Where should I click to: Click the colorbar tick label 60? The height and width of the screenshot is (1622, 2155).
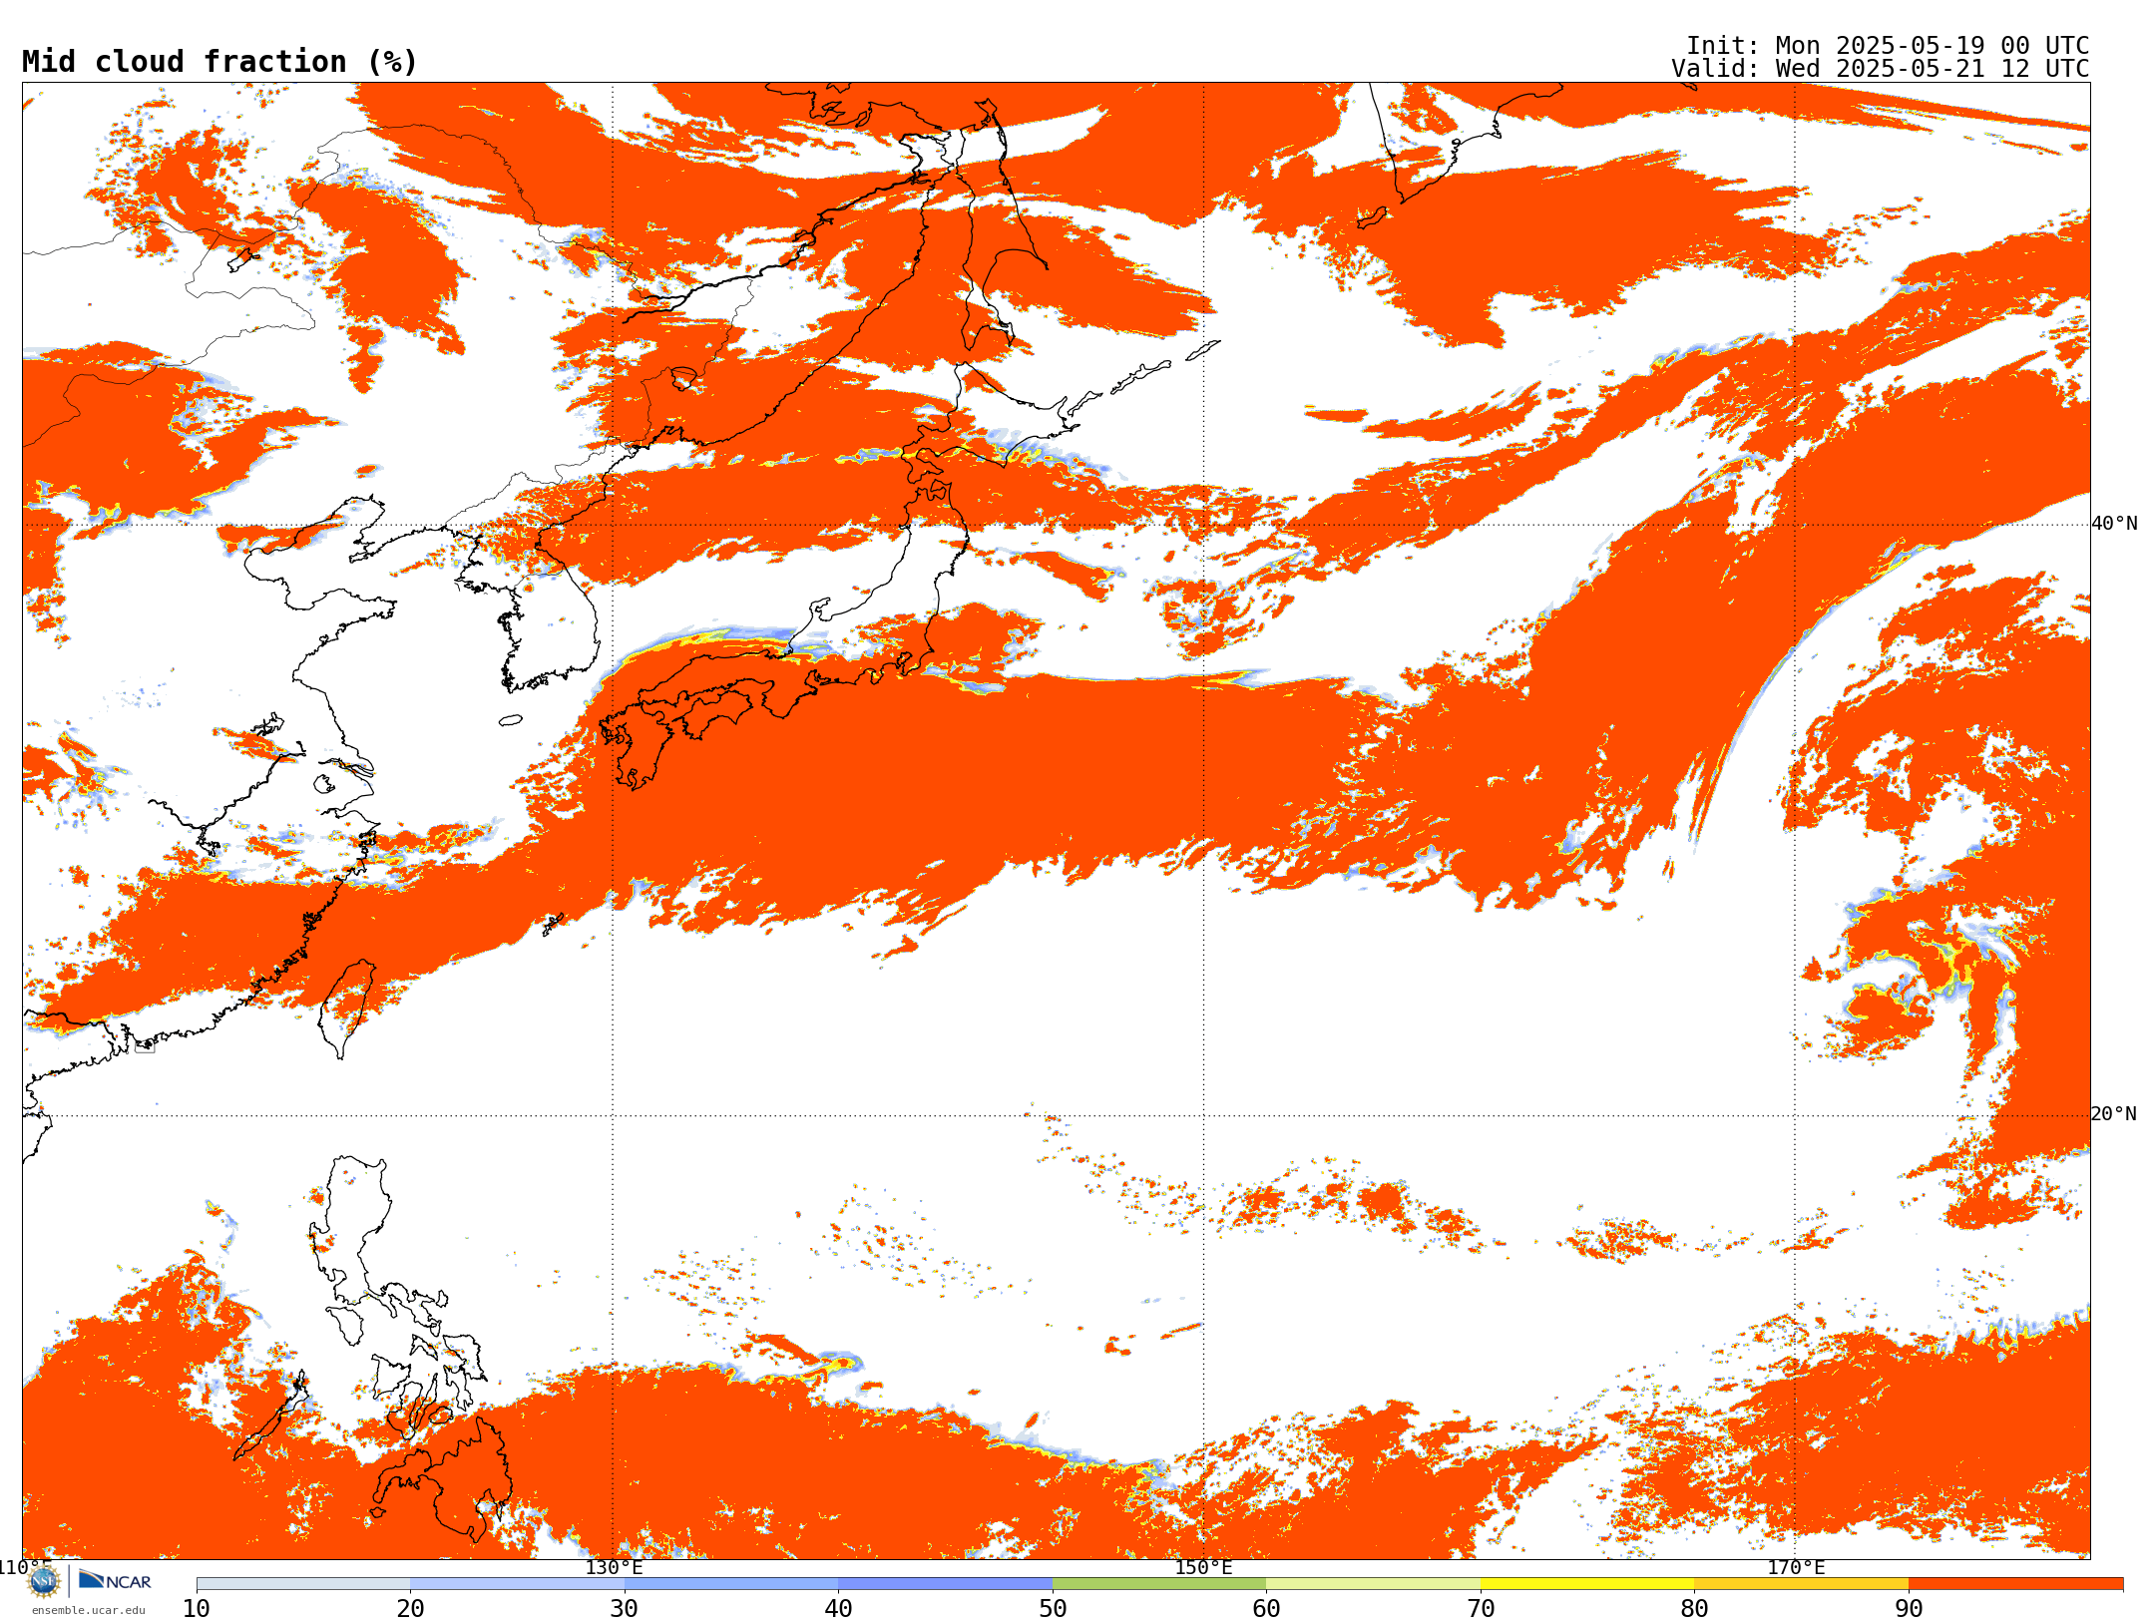pos(1266,1609)
